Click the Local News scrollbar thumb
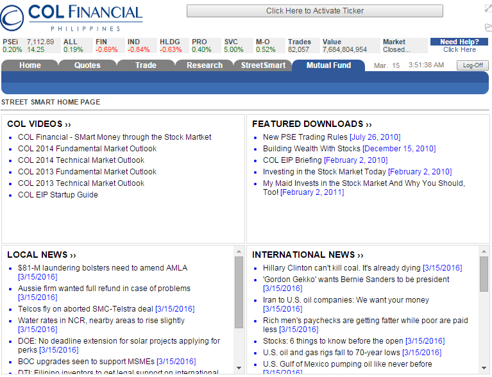This screenshot has width=492, height=377. (x=239, y=292)
